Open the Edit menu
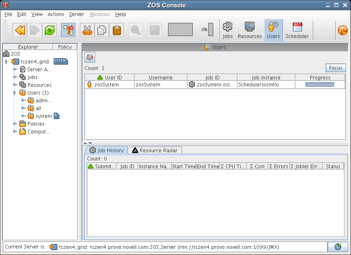The height and width of the screenshot is (255, 351). pos(21,14)
